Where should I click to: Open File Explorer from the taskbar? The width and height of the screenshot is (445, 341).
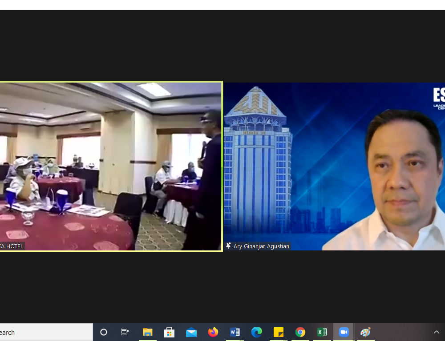[147, 332]
